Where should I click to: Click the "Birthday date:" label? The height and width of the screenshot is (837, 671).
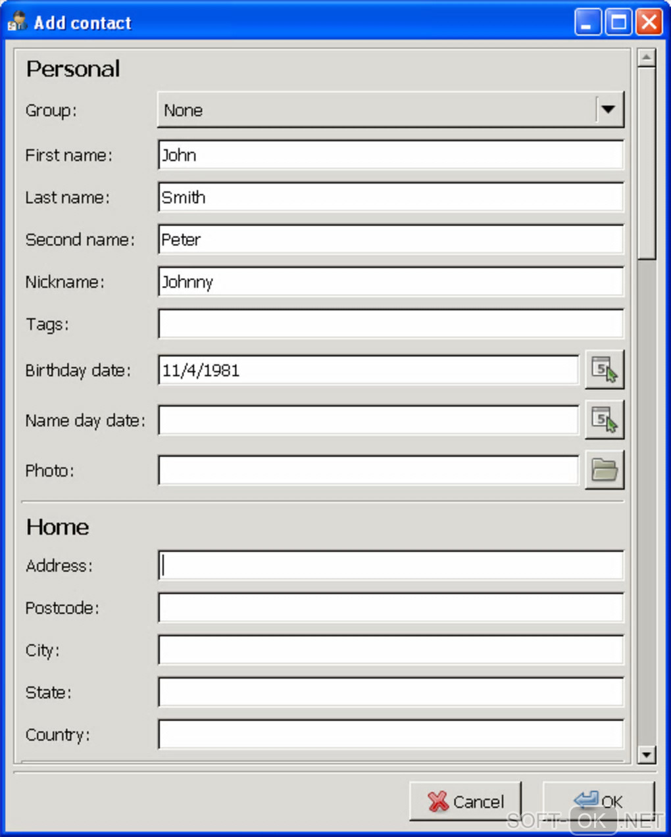(x=78, y=370)
